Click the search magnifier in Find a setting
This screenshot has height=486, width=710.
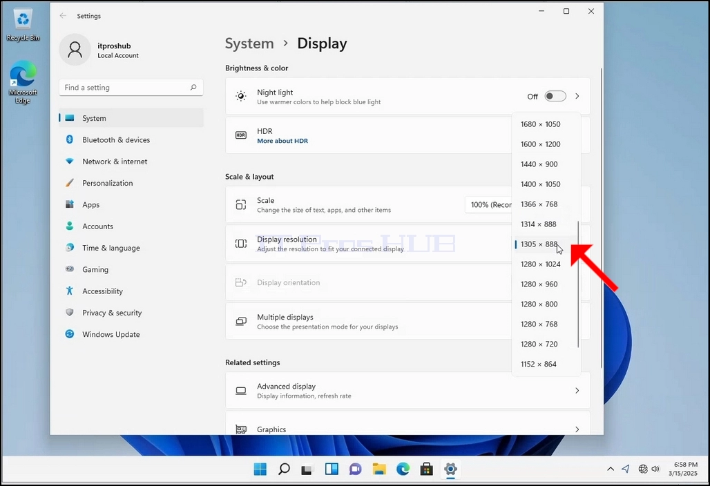point(193,88)
